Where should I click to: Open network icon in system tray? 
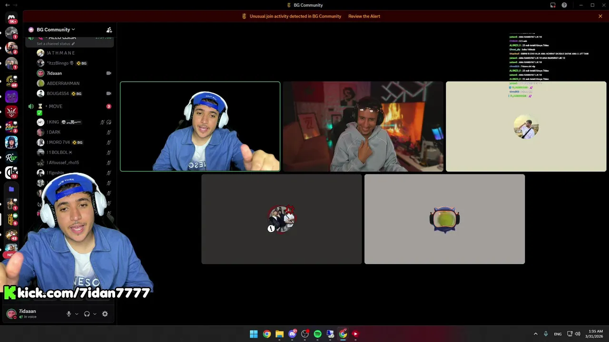click(570, 334)
